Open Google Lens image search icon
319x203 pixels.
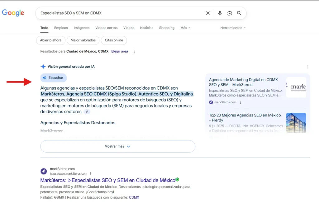click(x=230, y=13)
